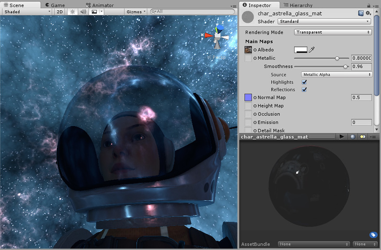Screen dimensions: 381x250
Task: Open the Rendering Mode dropdown
Action: point(333,32)
